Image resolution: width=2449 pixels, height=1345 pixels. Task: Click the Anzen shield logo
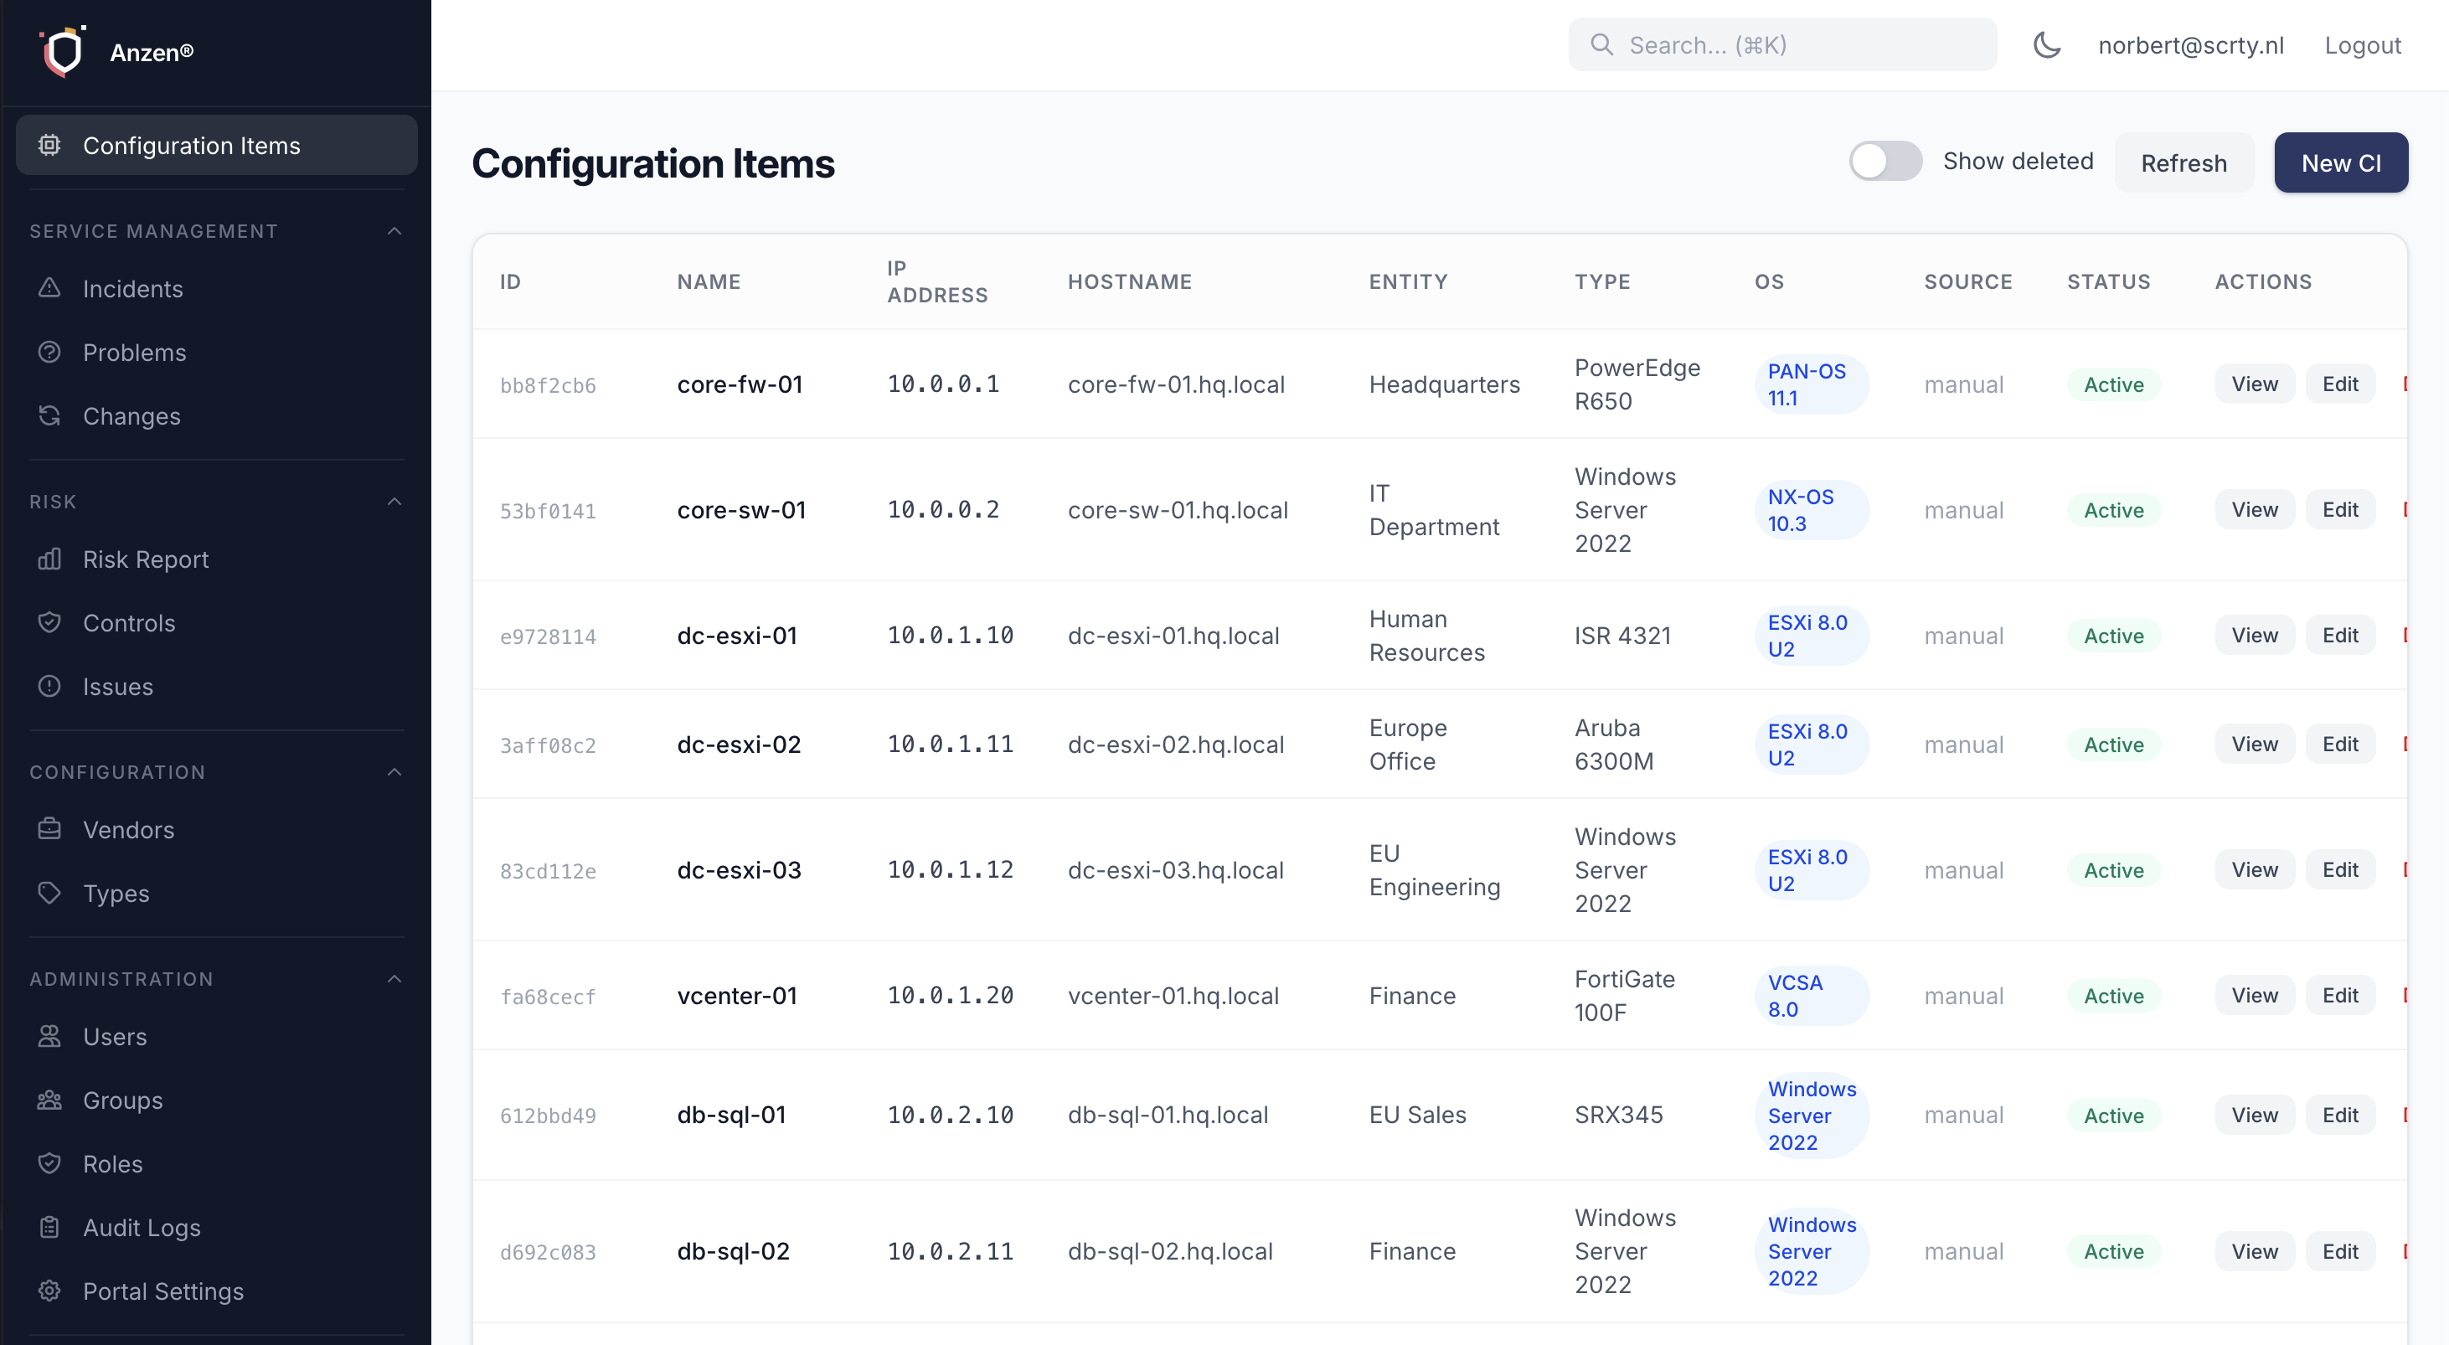63,51
